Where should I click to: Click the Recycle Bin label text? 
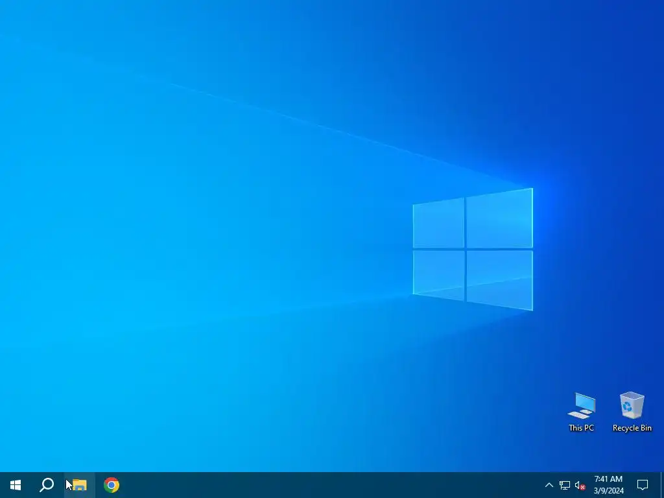point(632,428)
